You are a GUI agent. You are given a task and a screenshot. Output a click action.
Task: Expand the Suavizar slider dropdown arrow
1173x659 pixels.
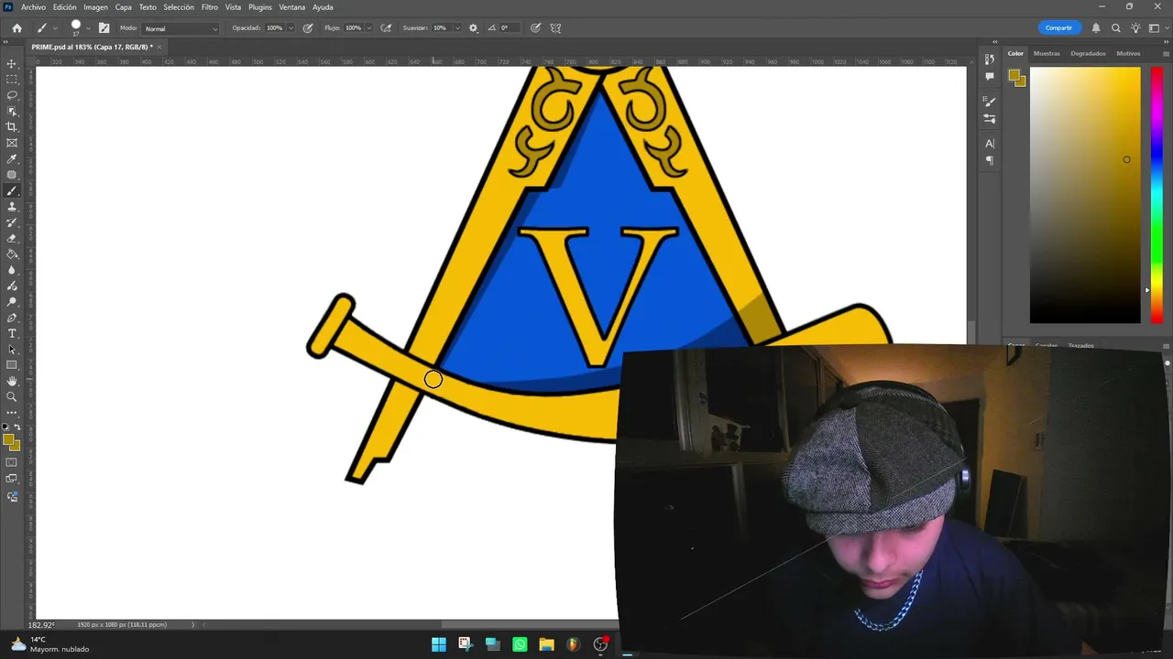pos(457,28)
